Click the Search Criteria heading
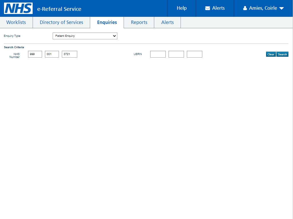 [14, 47]
